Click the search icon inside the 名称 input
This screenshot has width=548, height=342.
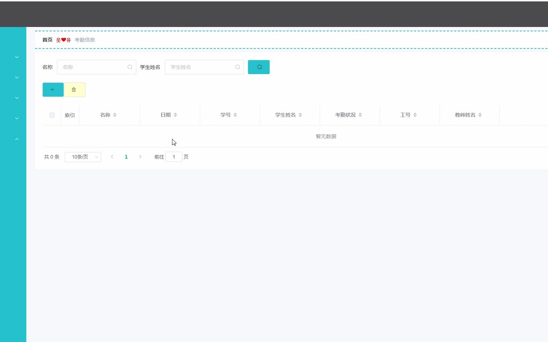(x=130, y=67)
